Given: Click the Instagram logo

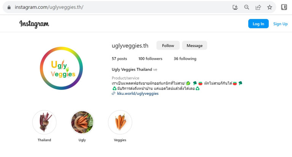Looking at the screenshot, I should coord(34,24).
